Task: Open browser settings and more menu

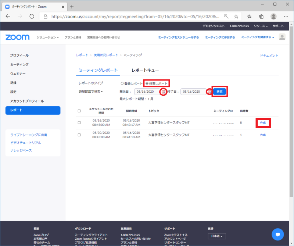Action: [x=286, y=16]
